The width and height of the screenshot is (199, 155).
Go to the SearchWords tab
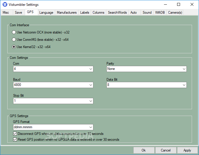[x=117, y=13]
